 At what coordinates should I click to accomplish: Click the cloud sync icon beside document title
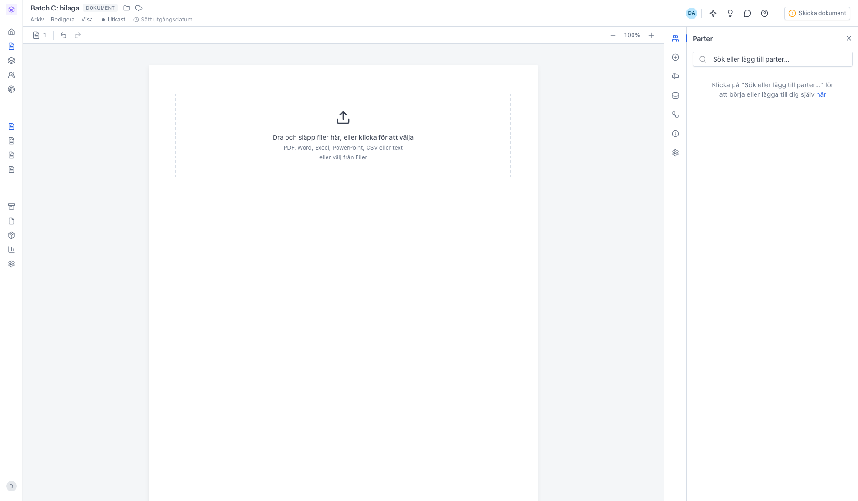pyautogui.click(x=139, y=8)
